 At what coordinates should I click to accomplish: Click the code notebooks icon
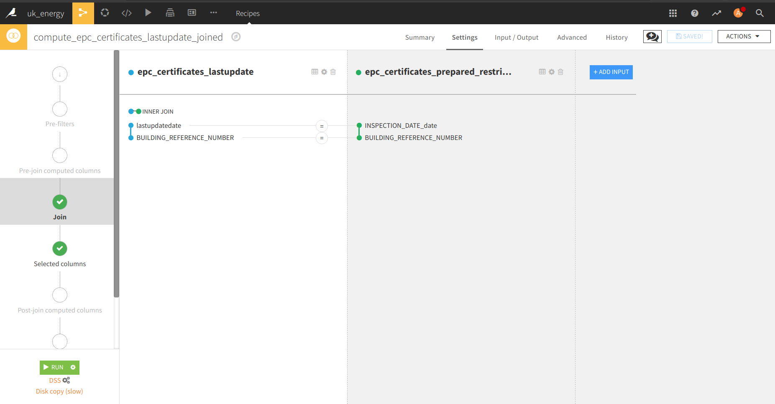coord(126,13)
